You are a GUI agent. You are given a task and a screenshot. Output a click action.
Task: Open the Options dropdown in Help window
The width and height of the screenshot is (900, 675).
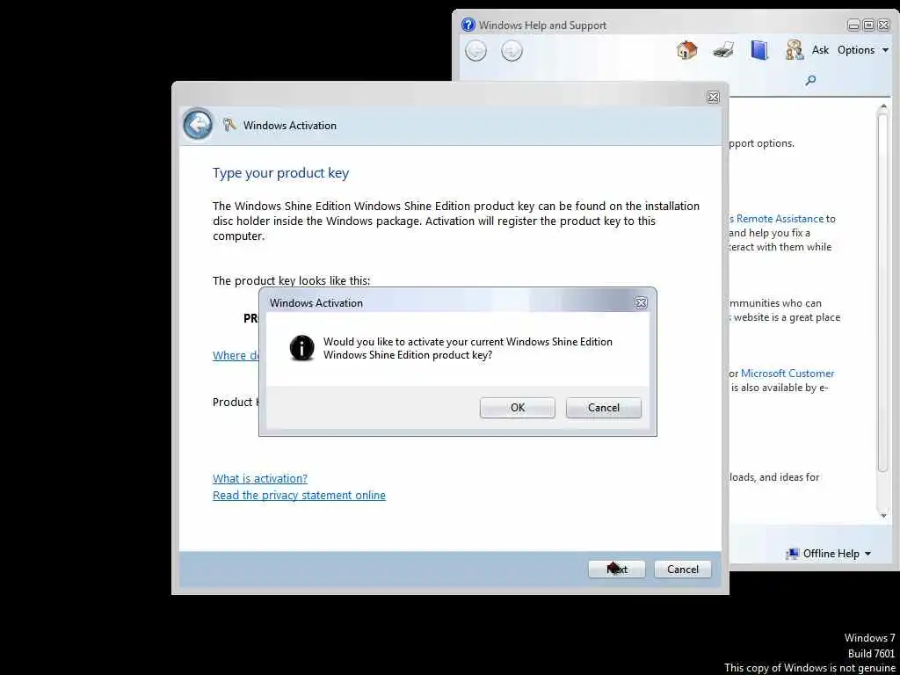pyautogui.click(x=863, y=50)
